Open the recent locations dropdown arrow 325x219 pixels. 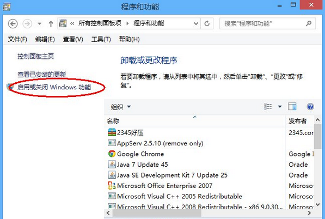coord(39,23)
